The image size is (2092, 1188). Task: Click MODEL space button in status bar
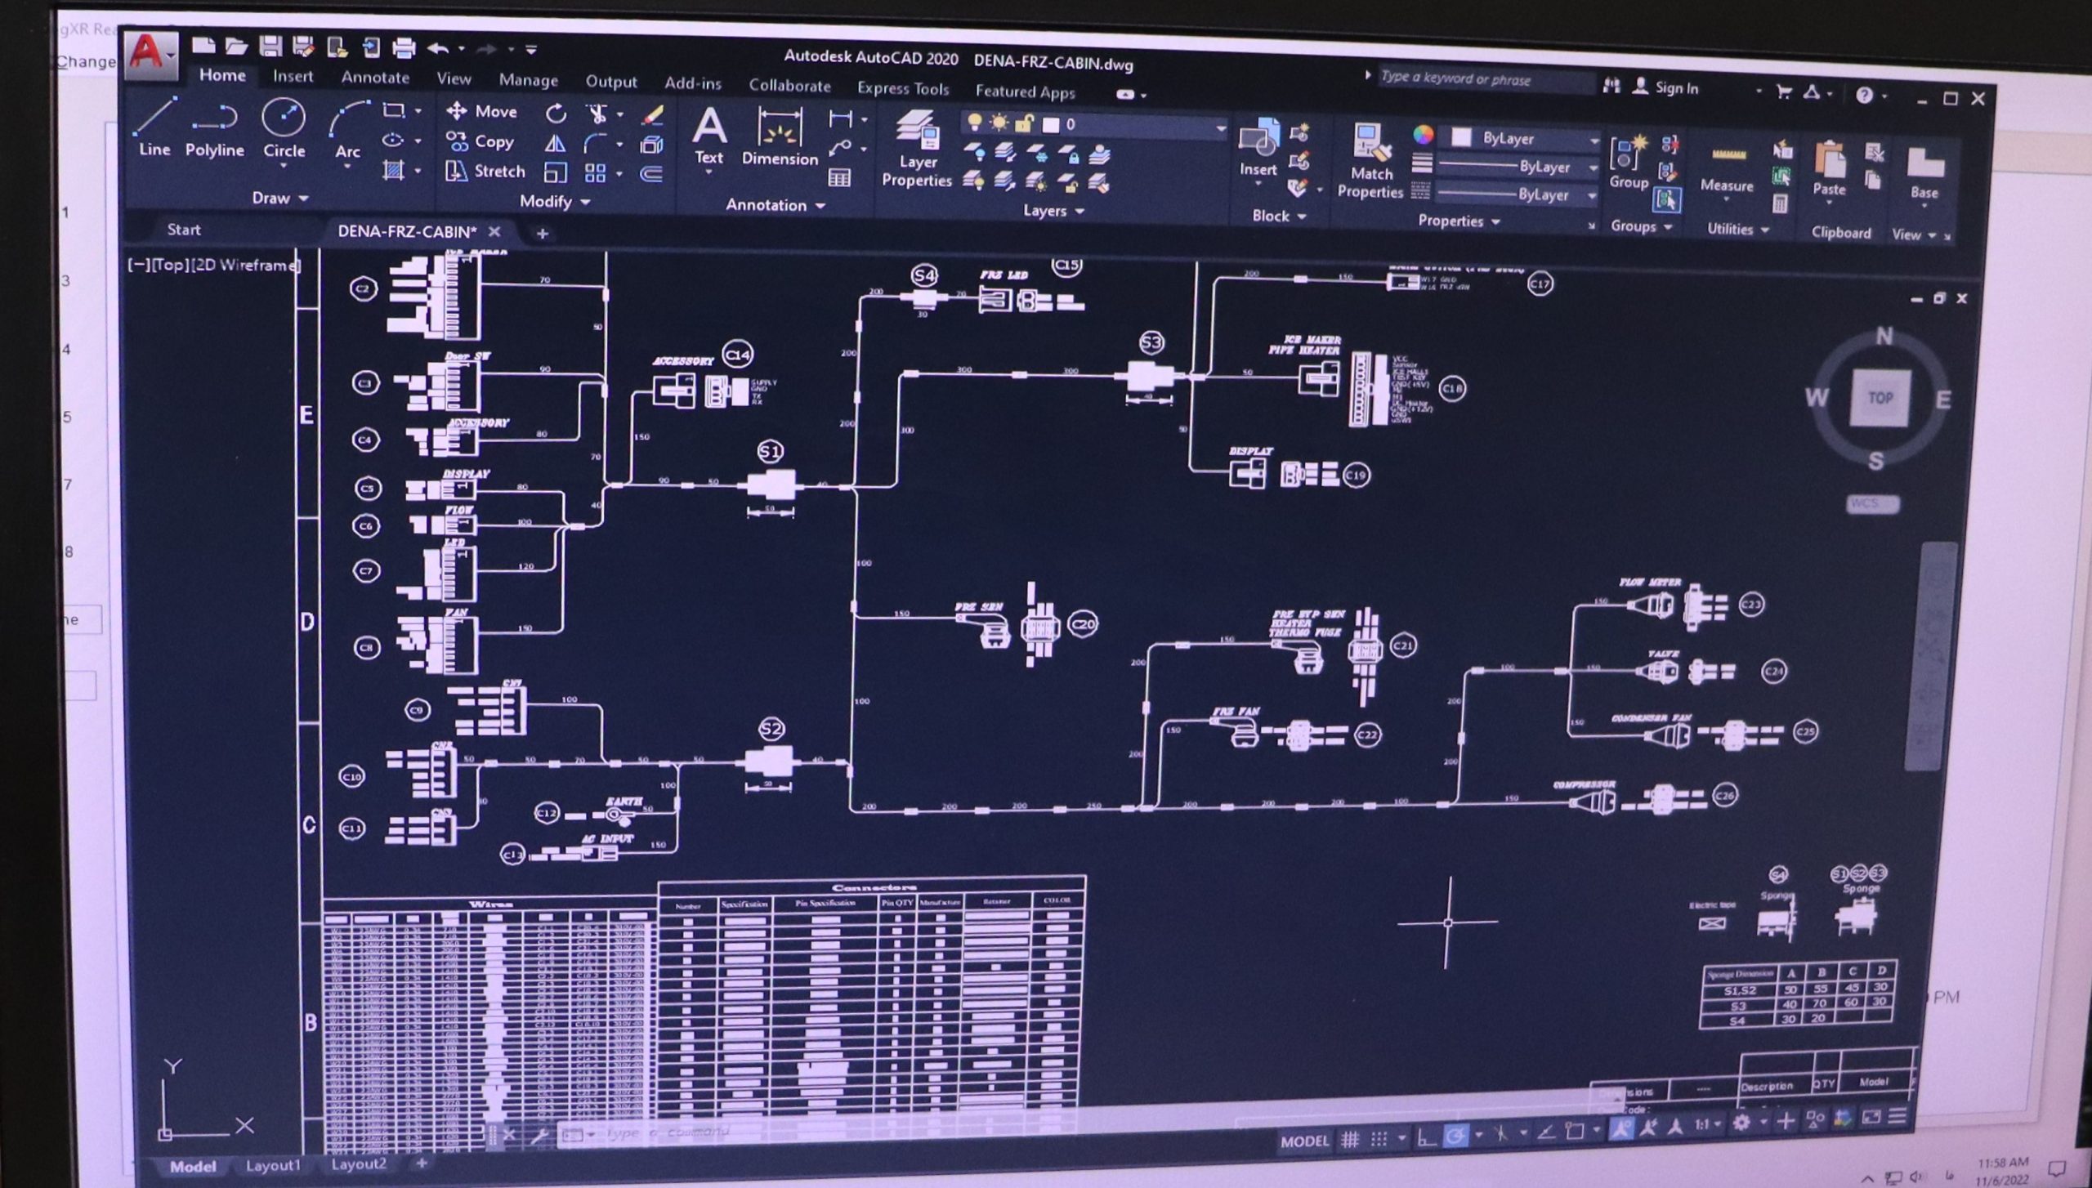click(1304, 1141)
